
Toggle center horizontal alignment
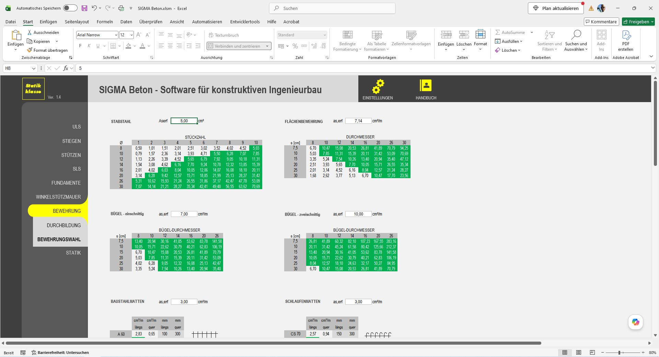[170, 46]
